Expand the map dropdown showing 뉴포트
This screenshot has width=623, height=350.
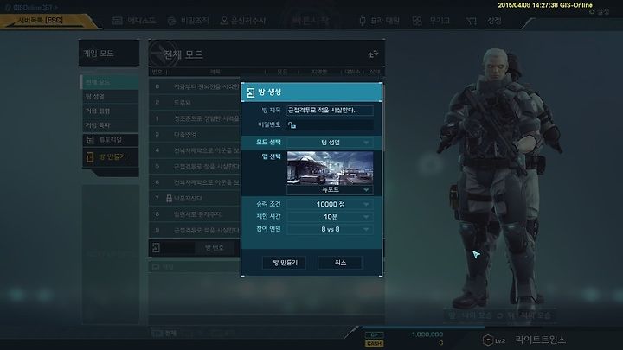pos(330,190)
